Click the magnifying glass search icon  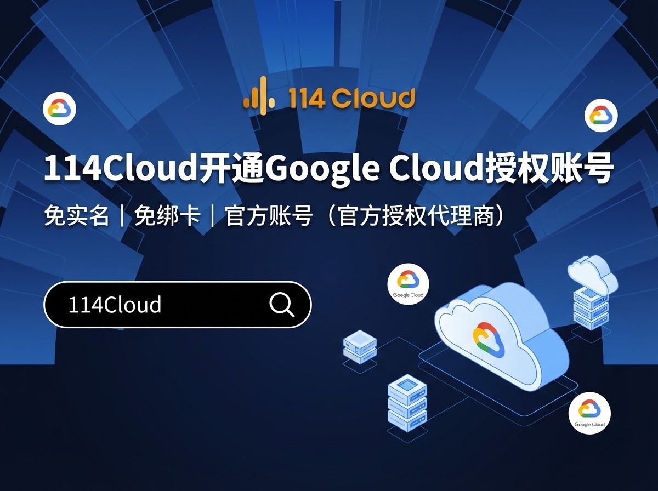click(282, 305)
